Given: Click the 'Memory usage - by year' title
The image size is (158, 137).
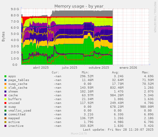Looking at the screenshot, I should tap(79, 6).
